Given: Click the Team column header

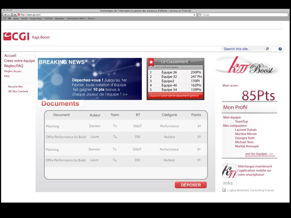Looking at the screenshot, I should pos(115,115).
